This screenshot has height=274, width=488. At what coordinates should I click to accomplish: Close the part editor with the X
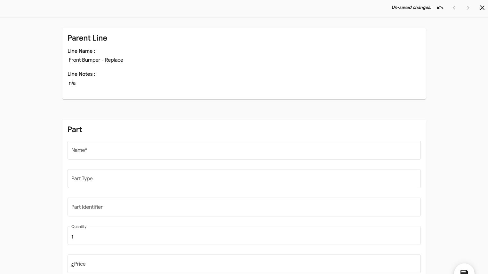pyautogui.click(x=482, y=8)
